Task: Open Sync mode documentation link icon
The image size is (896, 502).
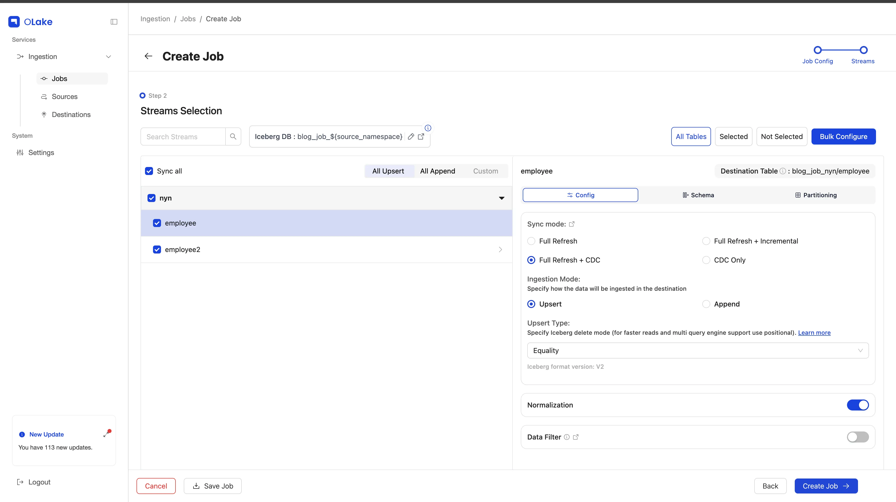Action: coord(572,224)
